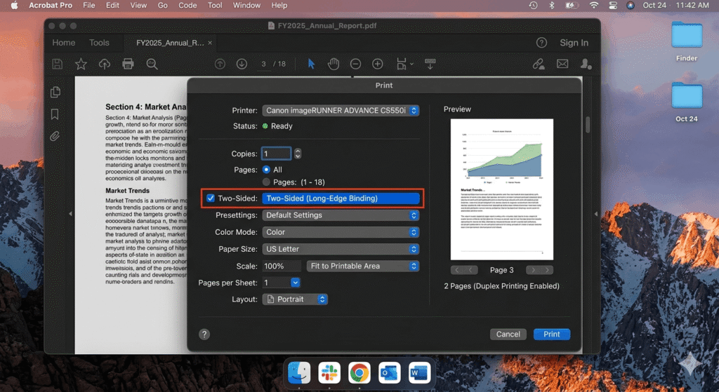The width and height of the screenshot is (719, 392).
Task: Click the upload to cloud toolbar icon
Action: click(105, 64)
